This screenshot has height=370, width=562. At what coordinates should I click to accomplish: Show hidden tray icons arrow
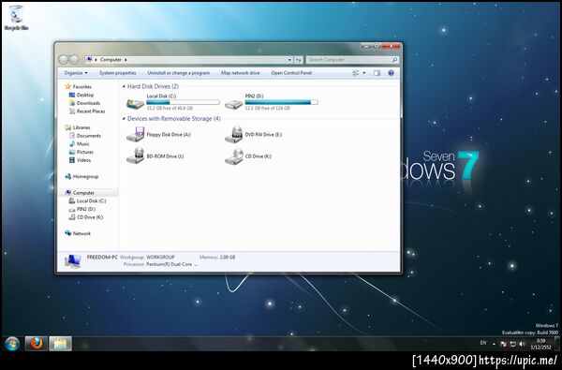pyautogui.click(x=494, y=344)
